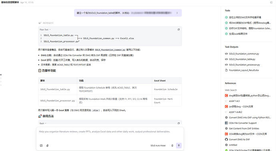Click SOLO_foundation_common.py text in code block
The width and height of the screenshot is (276, 151).
pyautogui.click(x=98, y=38)
